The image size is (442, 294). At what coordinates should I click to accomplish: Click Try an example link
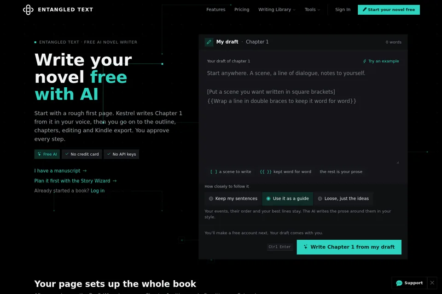tap(381, 61)
